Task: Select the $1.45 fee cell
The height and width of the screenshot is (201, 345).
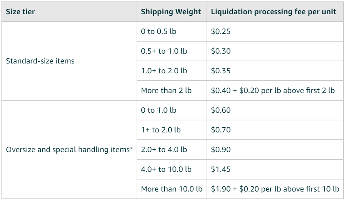Action: (x=275, y=169)
